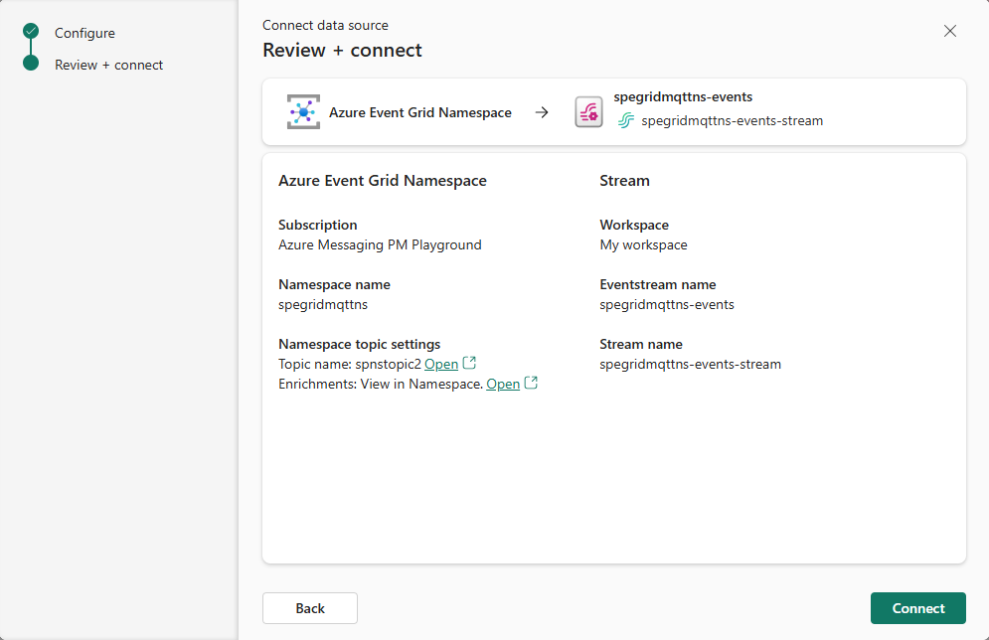Image resolution: width=989 pixels, height=640 pixels.
Task: Click the stream icon beside spegridmqttns-events-stream
Action: (628, 120)
